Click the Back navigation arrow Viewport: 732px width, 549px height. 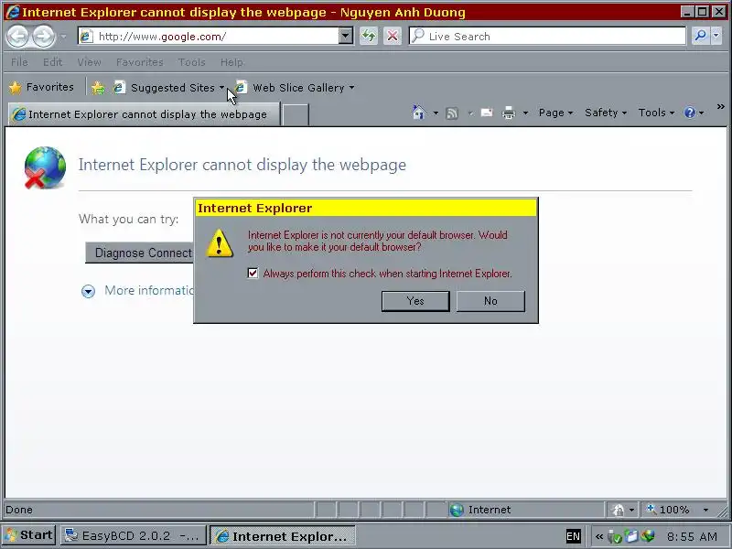[17, 37]
